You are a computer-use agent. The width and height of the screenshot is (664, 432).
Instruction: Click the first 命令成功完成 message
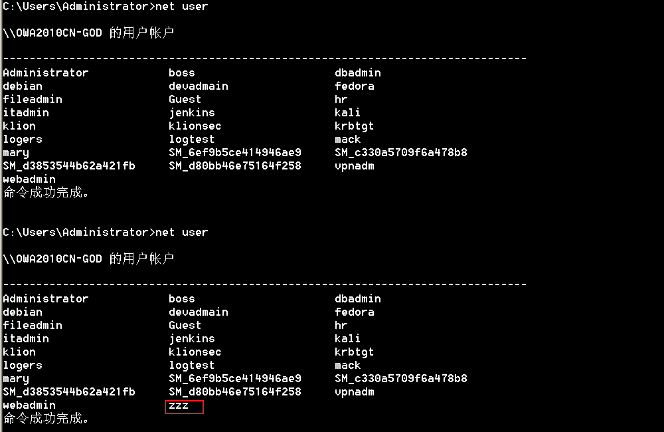[46, 193]
